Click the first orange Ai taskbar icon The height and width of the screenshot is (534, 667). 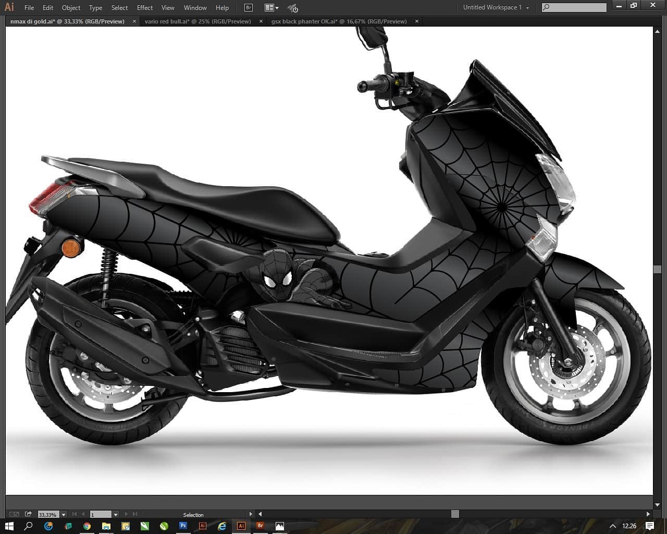pyautogui.click(x=202, y=526)
